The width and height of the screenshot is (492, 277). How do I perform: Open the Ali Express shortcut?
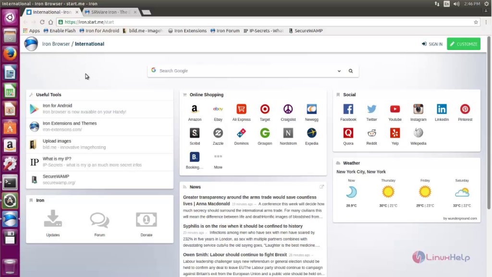241,109
